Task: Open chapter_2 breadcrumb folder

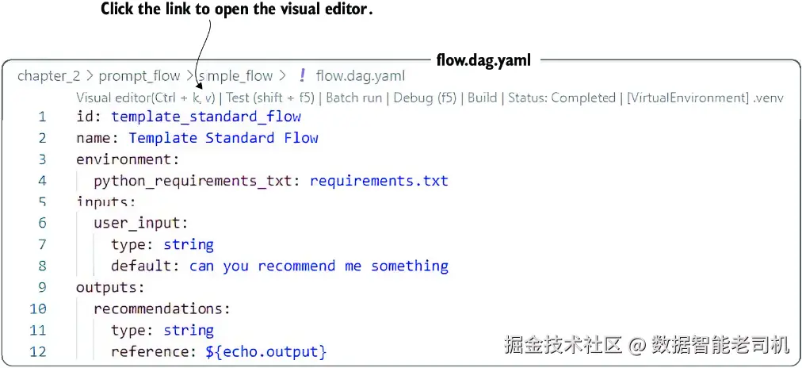Action: point(49,76)
